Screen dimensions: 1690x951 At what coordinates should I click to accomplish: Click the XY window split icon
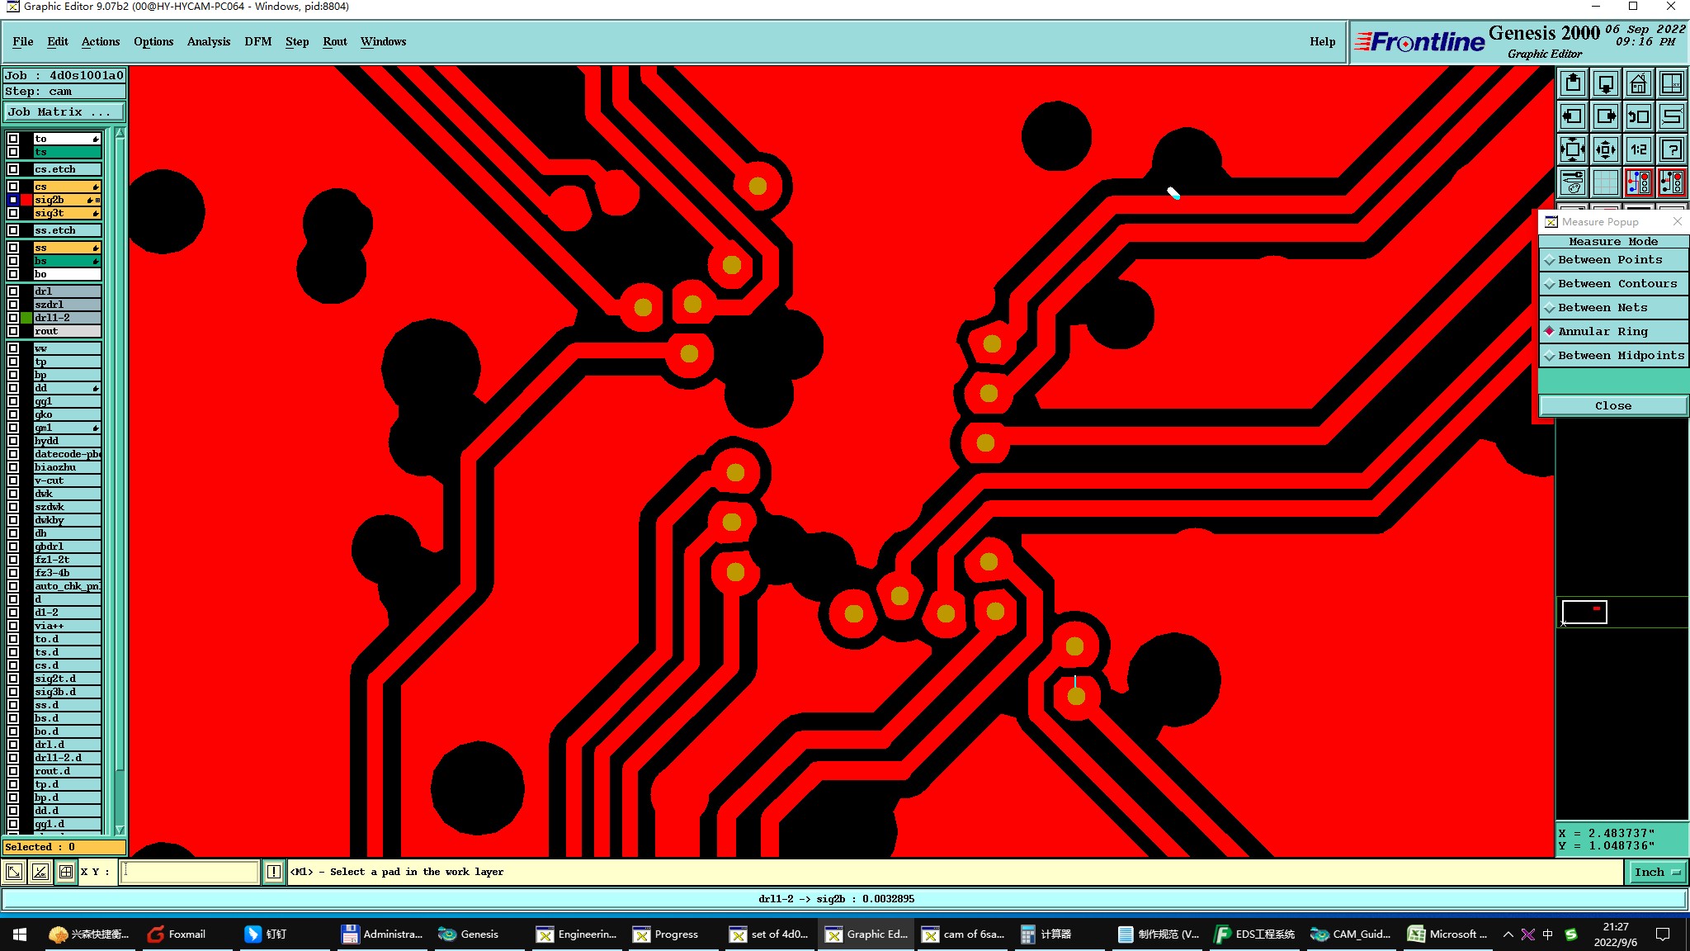pos(1672,83)
